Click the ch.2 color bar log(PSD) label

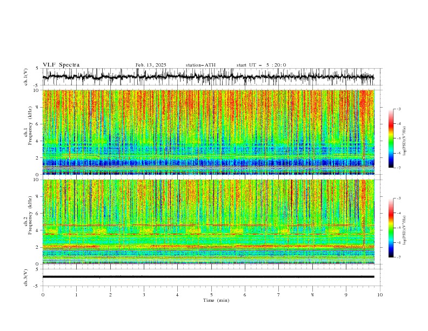pos(405,230)
